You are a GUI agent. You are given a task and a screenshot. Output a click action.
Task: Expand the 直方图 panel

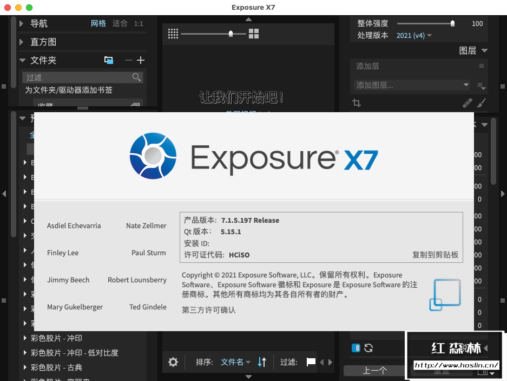tap(21, 42)
